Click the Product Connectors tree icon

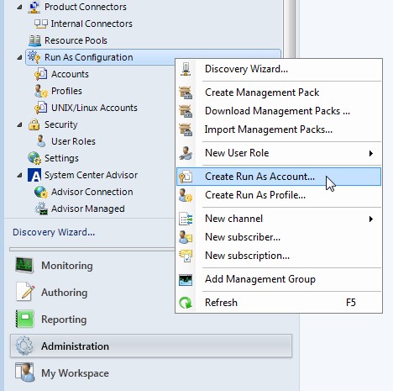tap(34, 7)
